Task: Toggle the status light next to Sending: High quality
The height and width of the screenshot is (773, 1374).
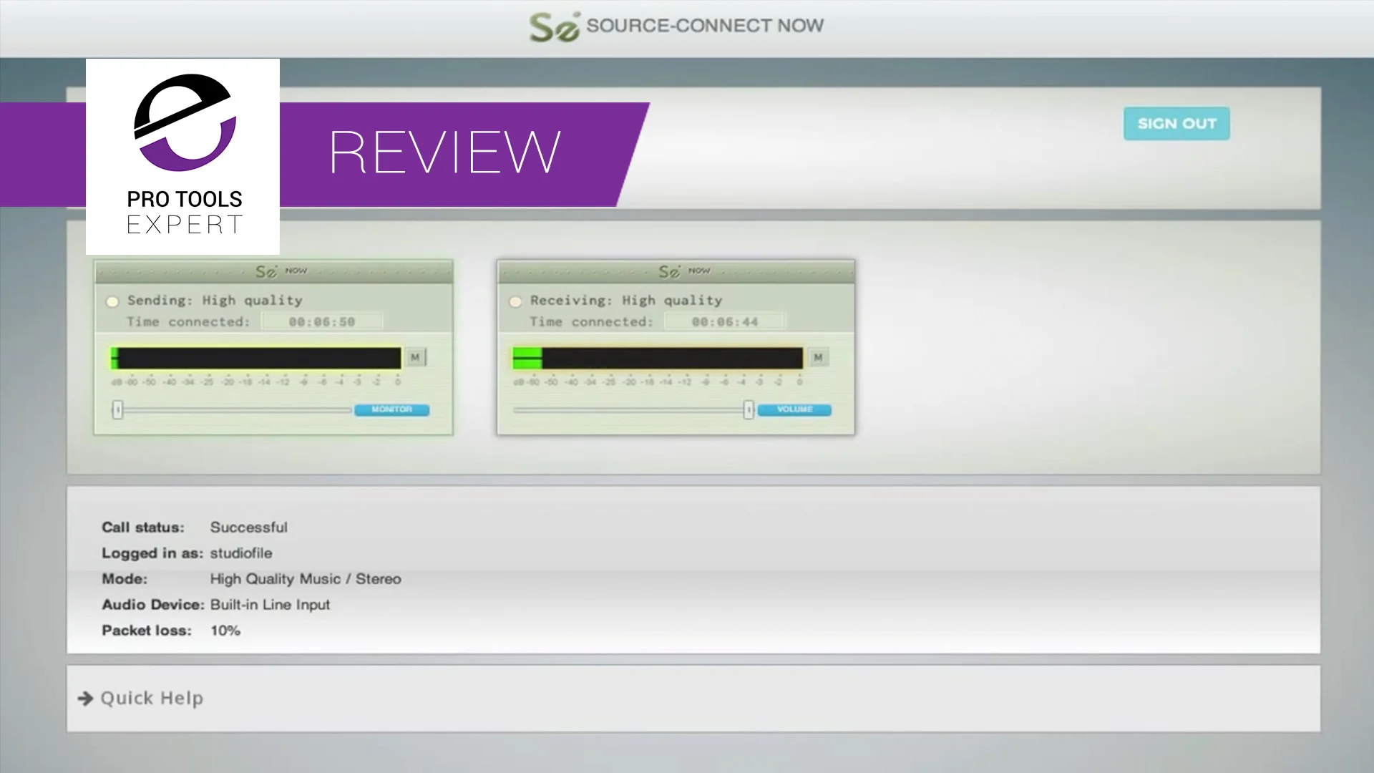Action: [x=112, y=301]
